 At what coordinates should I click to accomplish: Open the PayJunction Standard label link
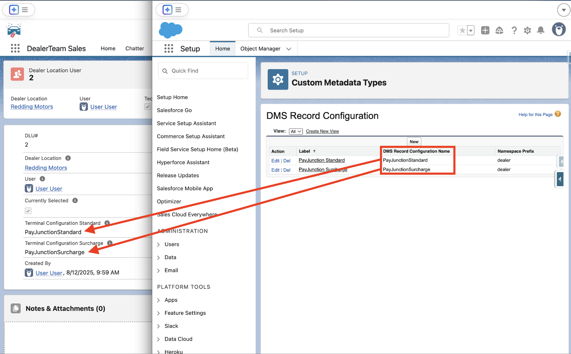pos(322,160)
